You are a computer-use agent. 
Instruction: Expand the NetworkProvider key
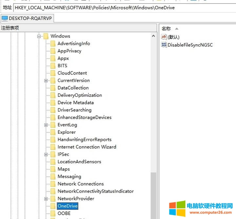click(46, 199)
